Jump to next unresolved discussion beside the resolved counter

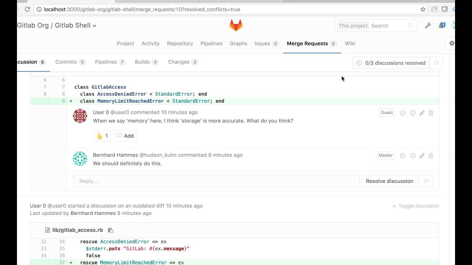pos(436,63)
